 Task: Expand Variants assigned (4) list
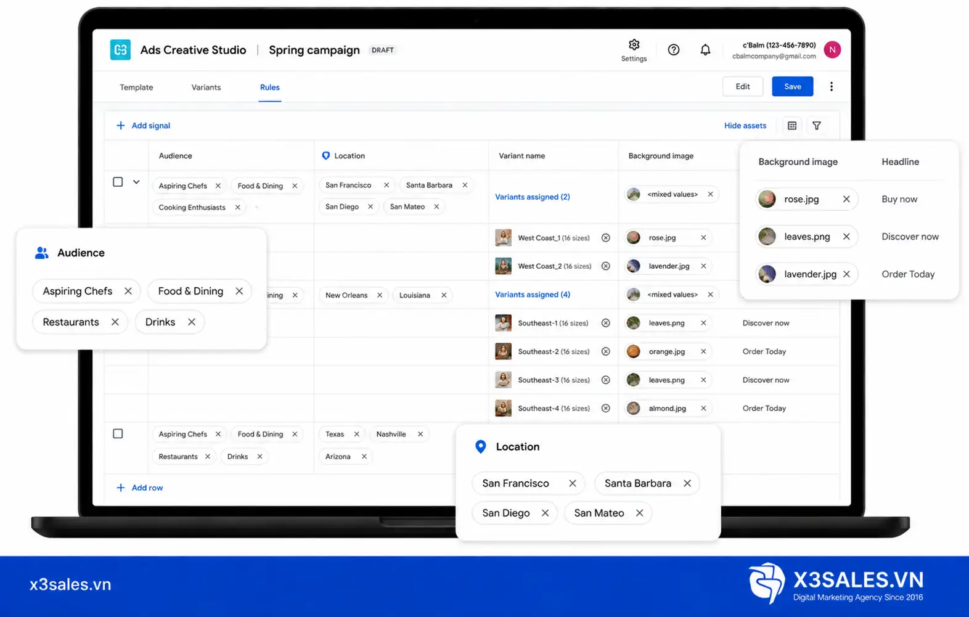pos(533,295)
